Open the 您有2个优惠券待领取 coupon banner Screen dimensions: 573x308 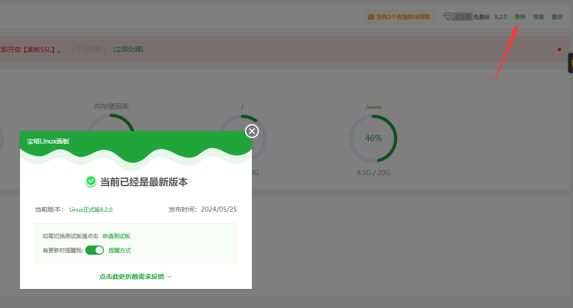point(399,17)
